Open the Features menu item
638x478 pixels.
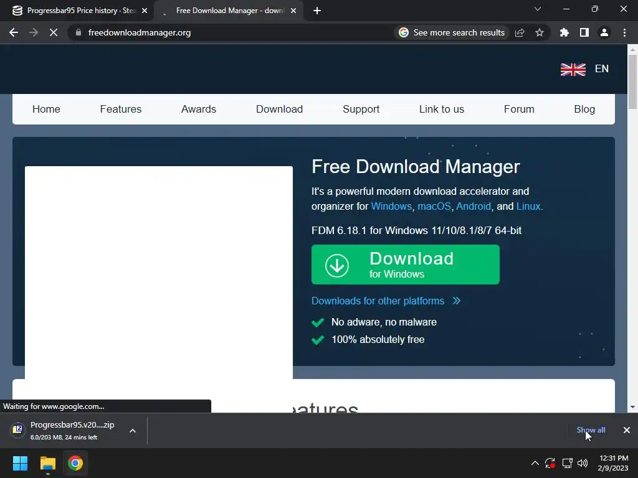[121, 109]
